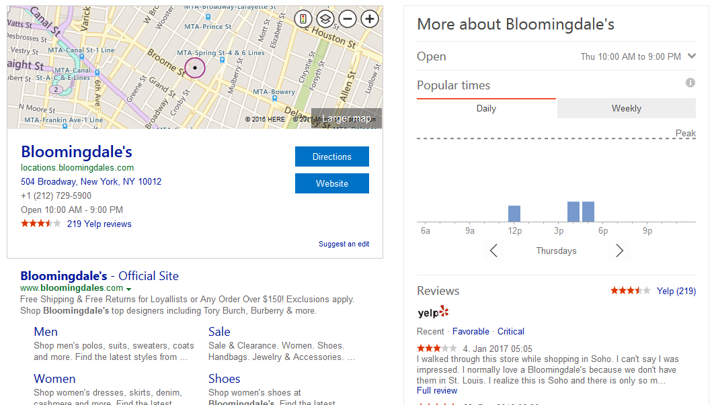Viewport: 714px width, 405px height.
Task: Open the Larger map overlay link
Action: coord(346,118)
